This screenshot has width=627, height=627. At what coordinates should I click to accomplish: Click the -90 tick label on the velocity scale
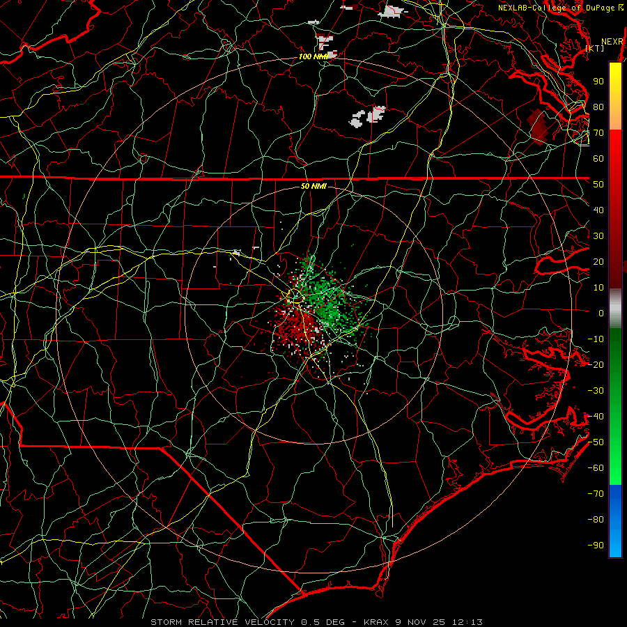point(596,545)
